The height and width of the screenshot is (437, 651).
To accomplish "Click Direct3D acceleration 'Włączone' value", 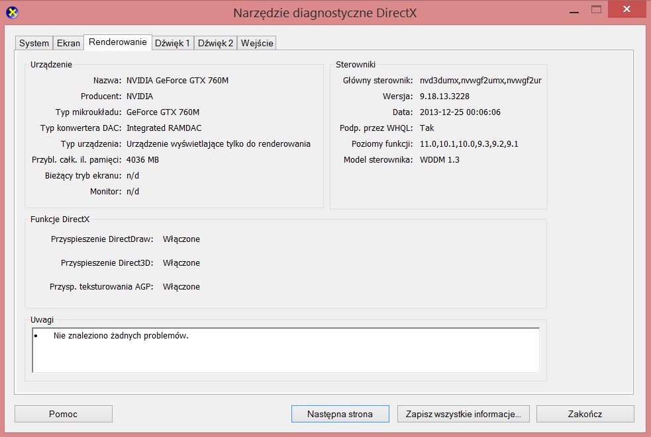I will click(181, 263).
